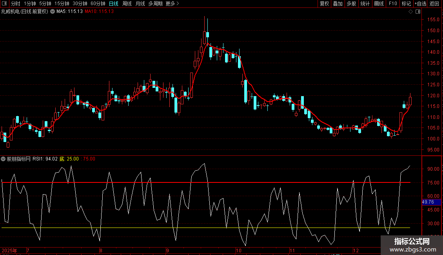
Task: Click the 标记 mark button
Action: tap(406, 4)
